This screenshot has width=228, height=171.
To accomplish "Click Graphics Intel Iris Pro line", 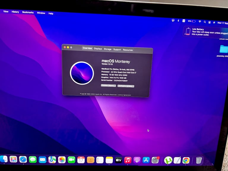I will 114,78.
